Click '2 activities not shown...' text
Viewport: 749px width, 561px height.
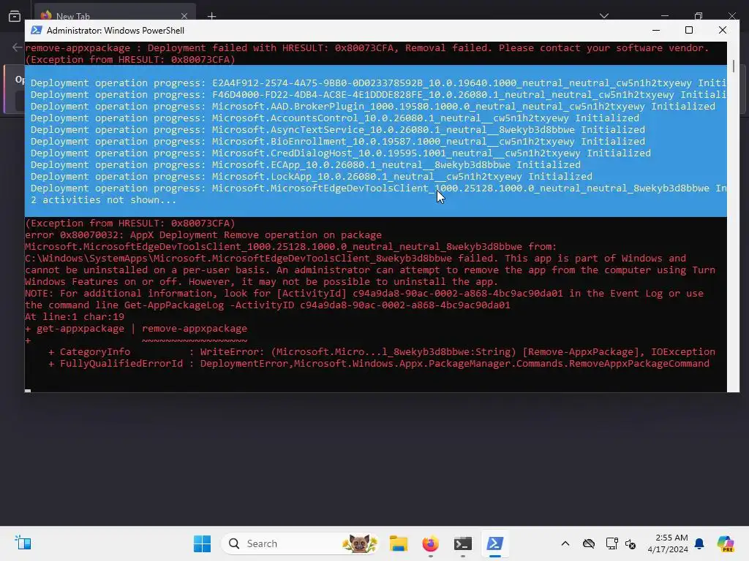(103, 200)
